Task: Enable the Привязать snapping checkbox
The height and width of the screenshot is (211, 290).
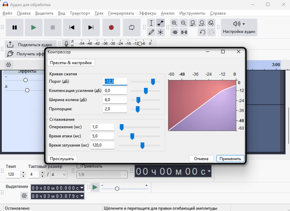Action: tap(79, 166)
